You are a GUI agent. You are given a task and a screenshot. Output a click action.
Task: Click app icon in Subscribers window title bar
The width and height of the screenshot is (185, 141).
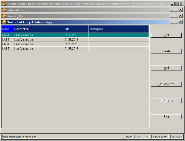4,10
